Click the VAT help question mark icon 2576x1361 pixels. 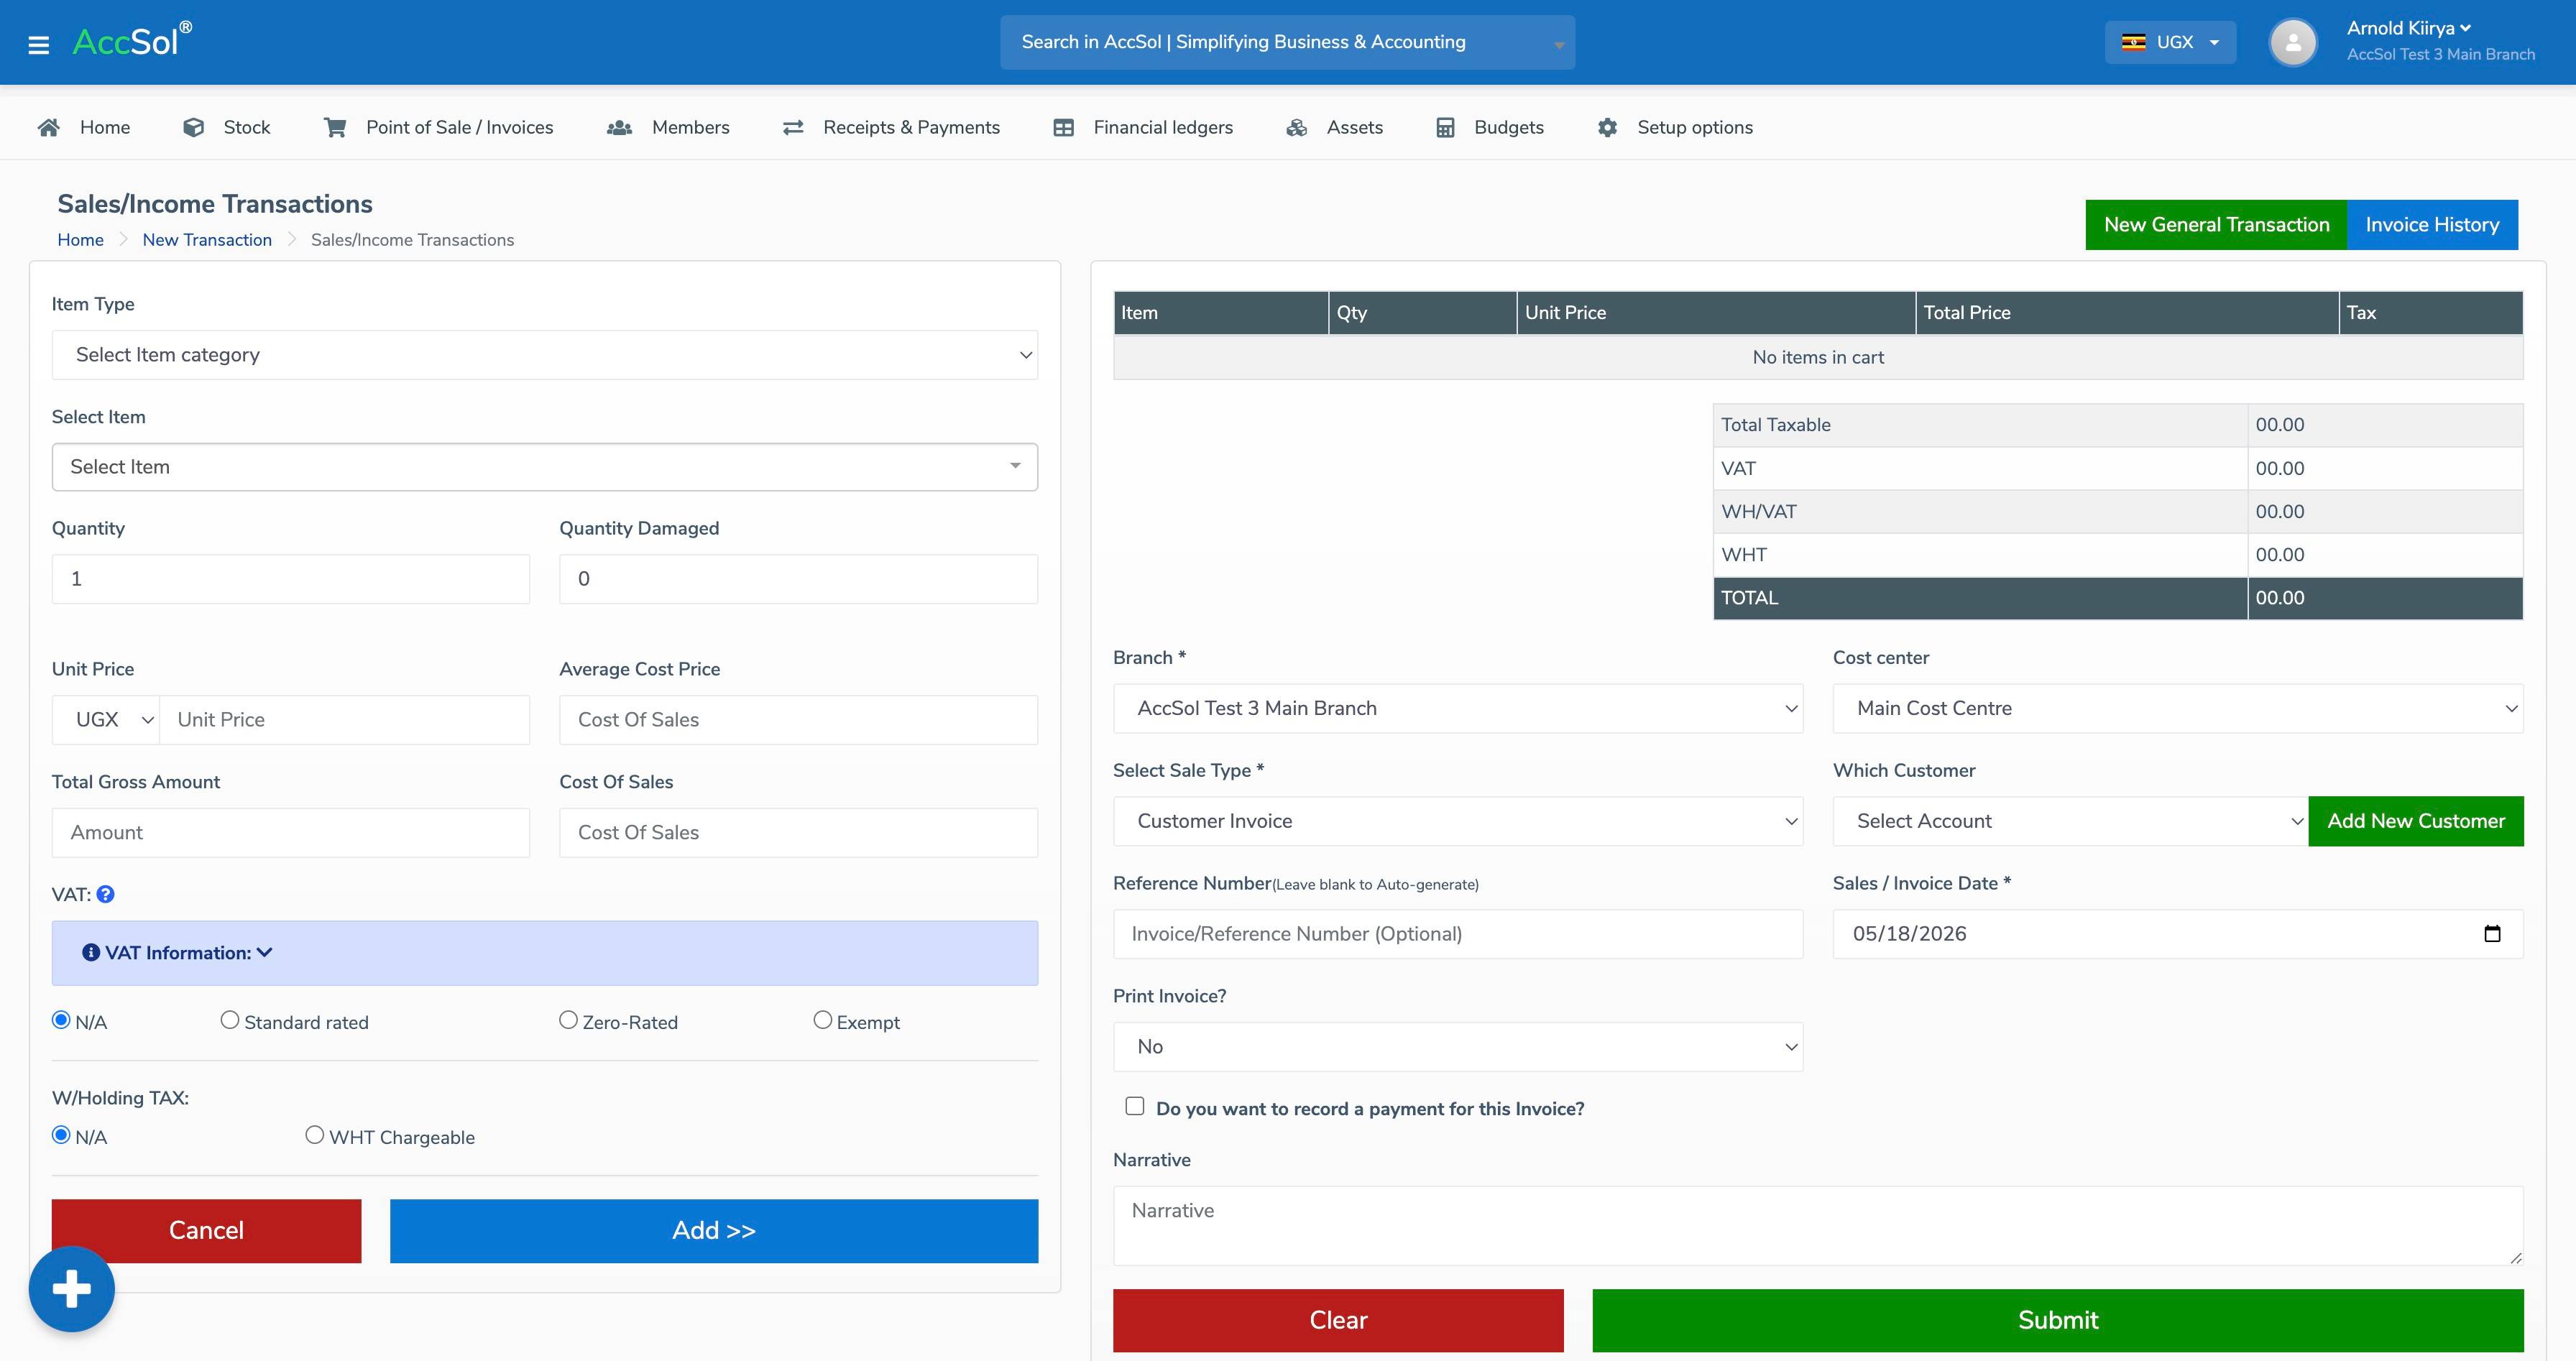click(x=105, y=894)
